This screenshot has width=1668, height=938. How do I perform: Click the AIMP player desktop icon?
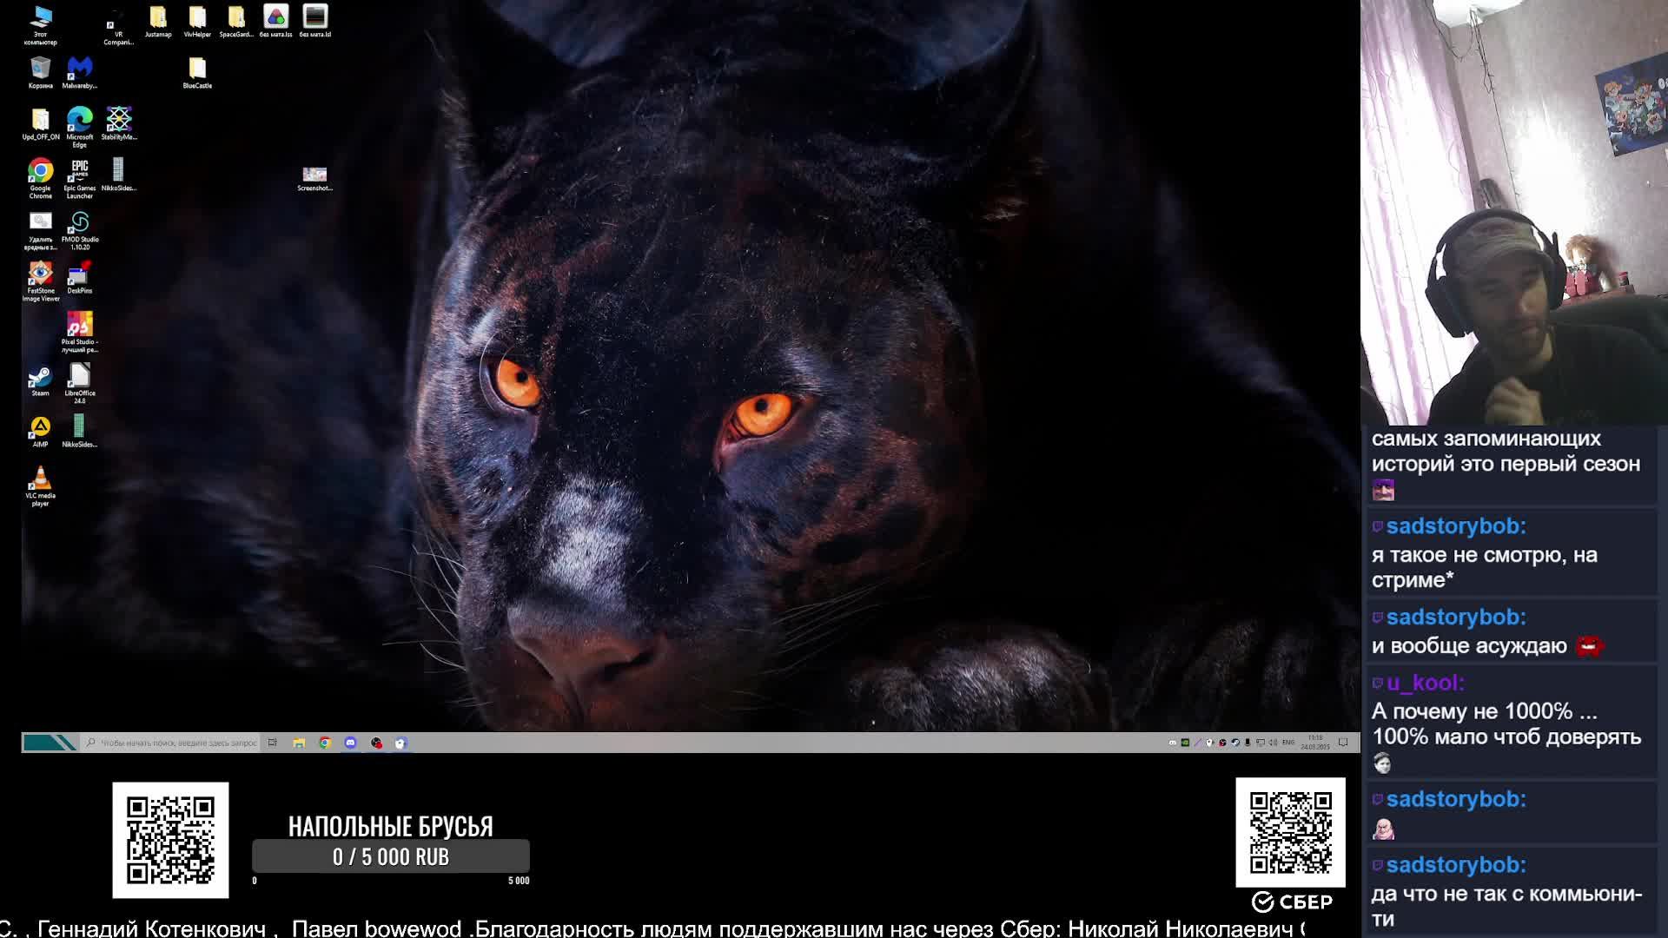pos(40,428)
